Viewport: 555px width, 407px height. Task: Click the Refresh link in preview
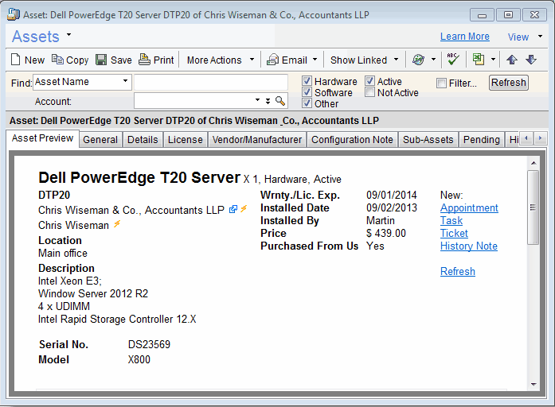(x=458, y=271)
